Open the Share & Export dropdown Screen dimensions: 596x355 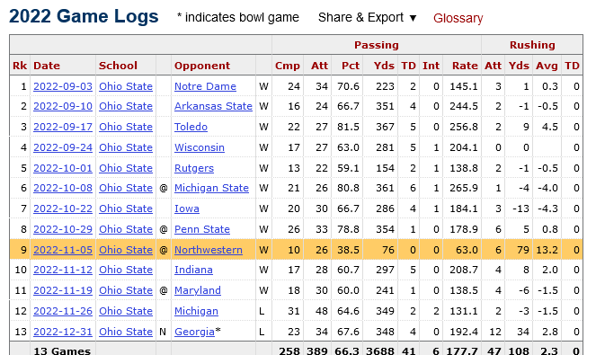coord(367,17)
